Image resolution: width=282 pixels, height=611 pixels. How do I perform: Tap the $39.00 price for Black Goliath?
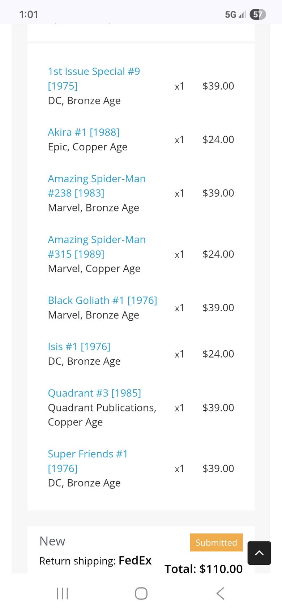click(218, 308)
